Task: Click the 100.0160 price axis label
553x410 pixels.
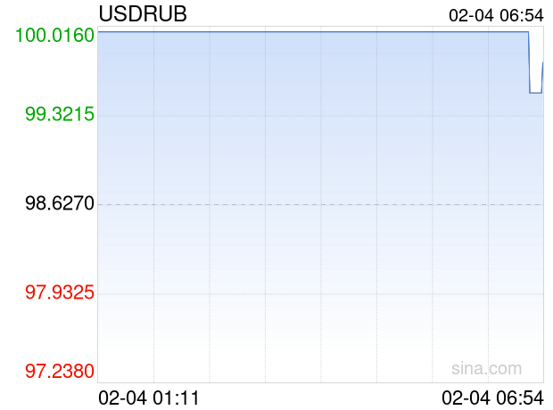Action: [54, 36]
